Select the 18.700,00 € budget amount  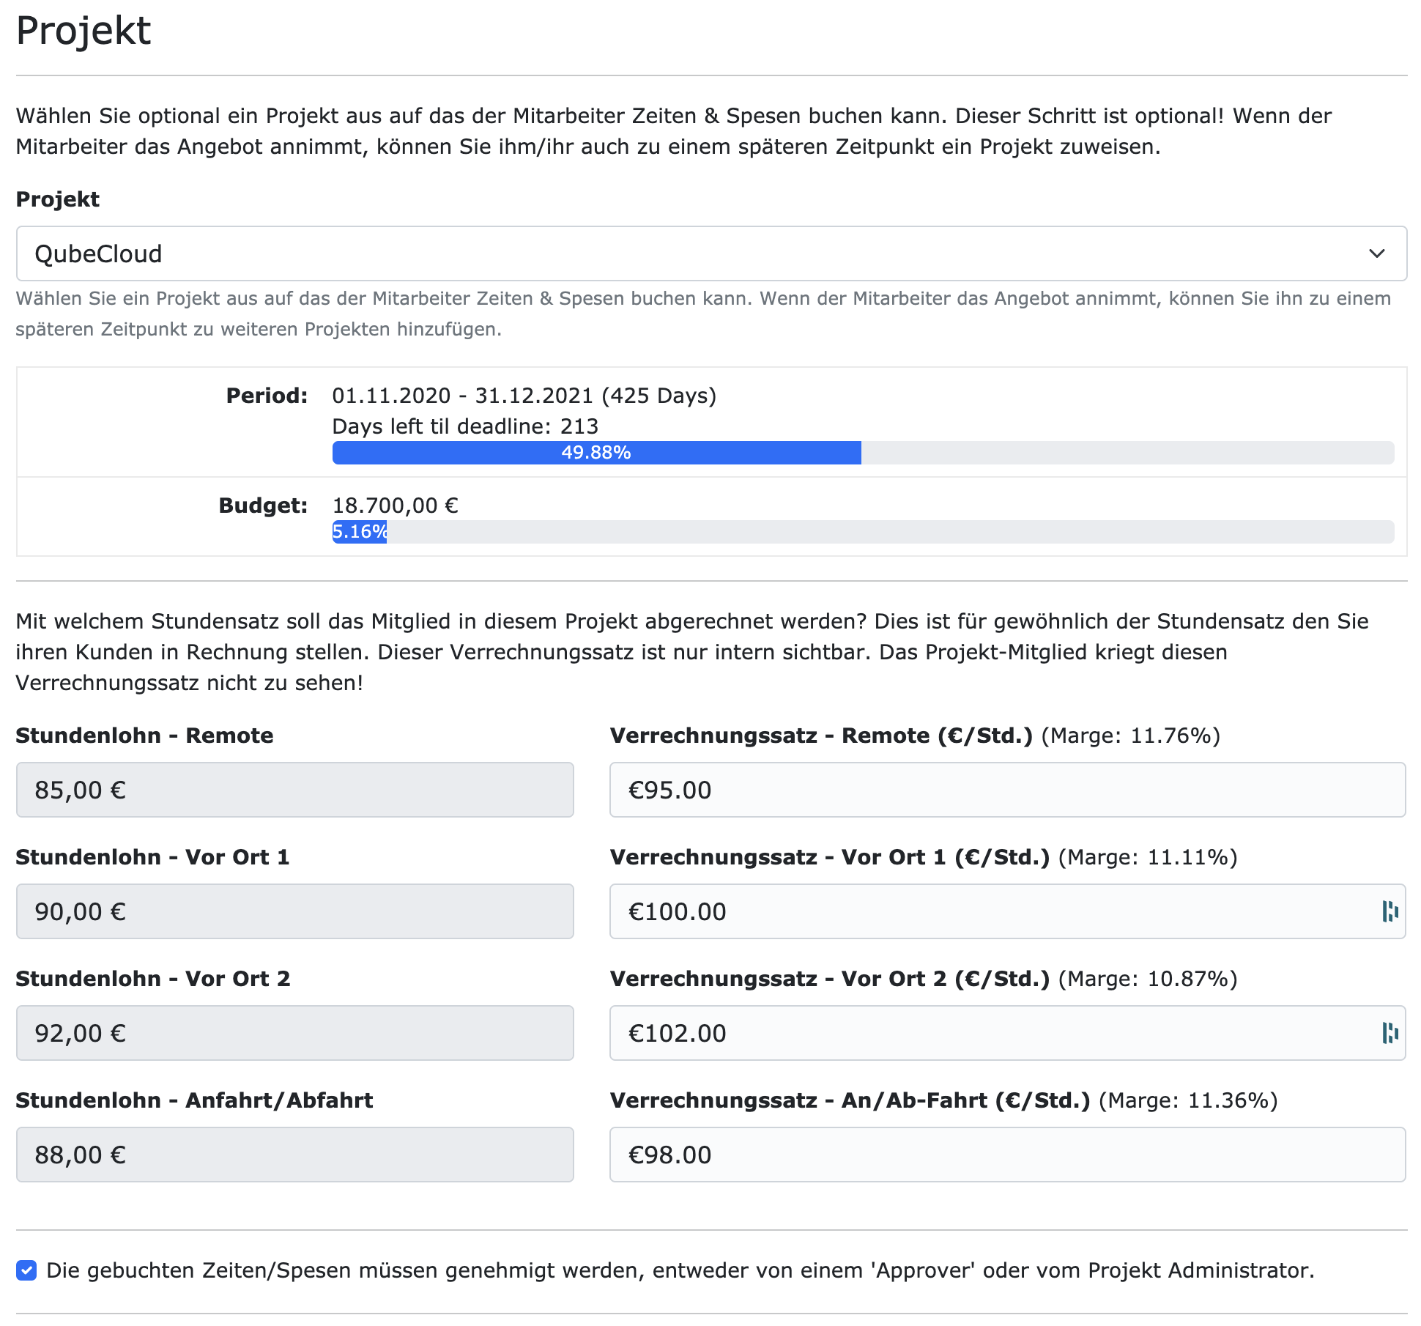click(395, 505)
